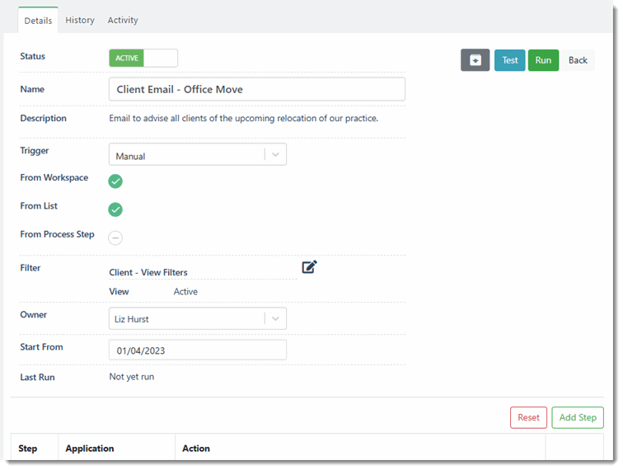This screenshot has width=623, height=470.
Task: Switch to the Activity tab
Action: (123, 21)
